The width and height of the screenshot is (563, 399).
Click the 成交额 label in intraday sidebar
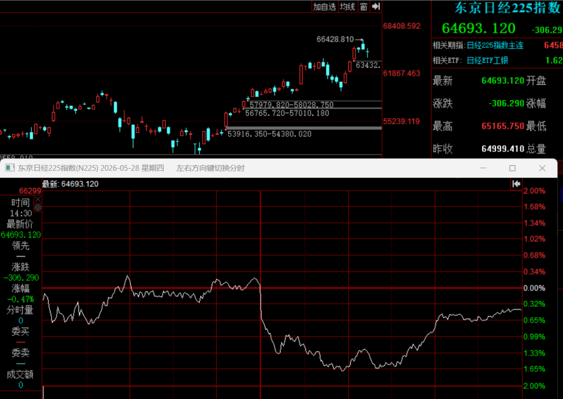(x=20, y=375)
